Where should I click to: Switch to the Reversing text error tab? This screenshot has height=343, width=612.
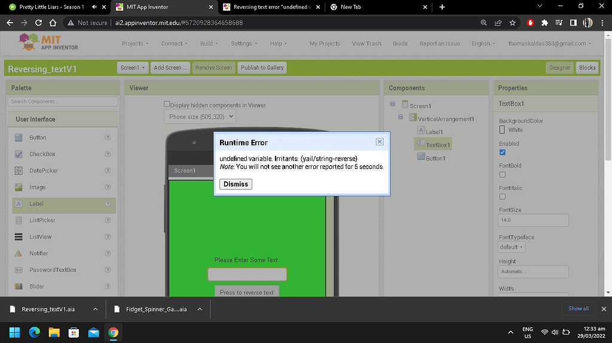pyautogui.click(x=271, y=7)
